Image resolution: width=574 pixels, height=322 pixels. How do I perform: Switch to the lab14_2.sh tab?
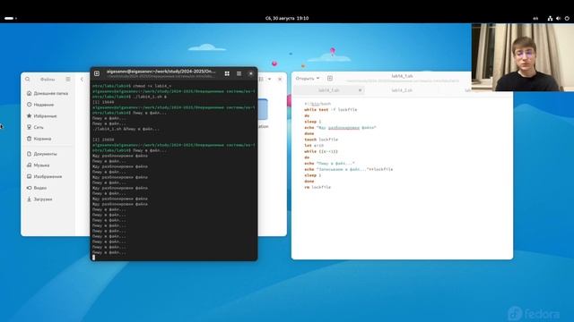(x=402, y=90)
